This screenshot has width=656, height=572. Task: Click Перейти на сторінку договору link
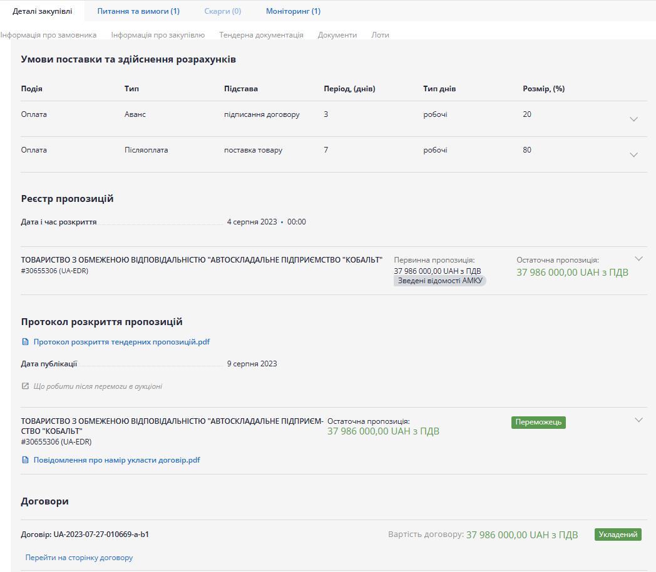click(x=79, y=558)
